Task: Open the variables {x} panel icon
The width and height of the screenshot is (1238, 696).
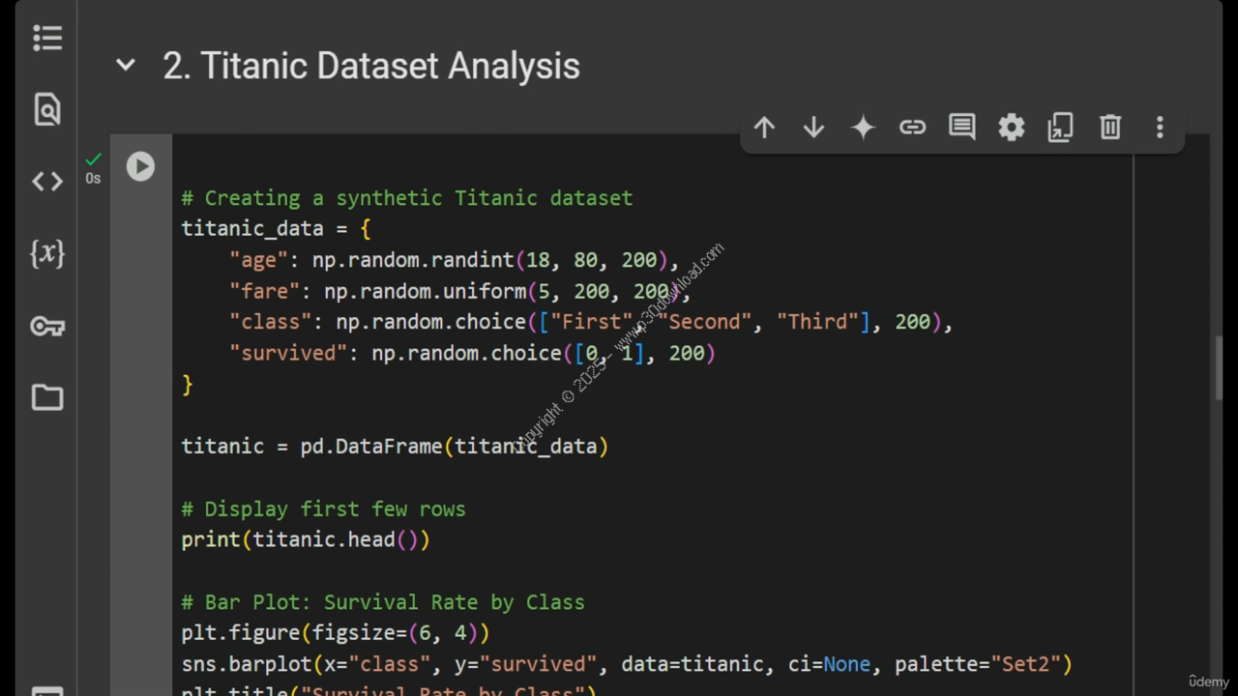Action: tap(46, 253)
